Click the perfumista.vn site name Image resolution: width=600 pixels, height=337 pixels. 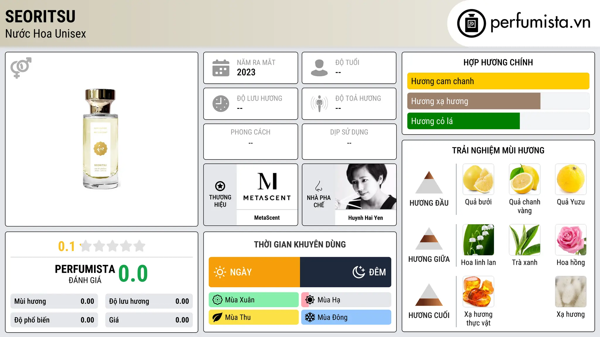point(541,22)
